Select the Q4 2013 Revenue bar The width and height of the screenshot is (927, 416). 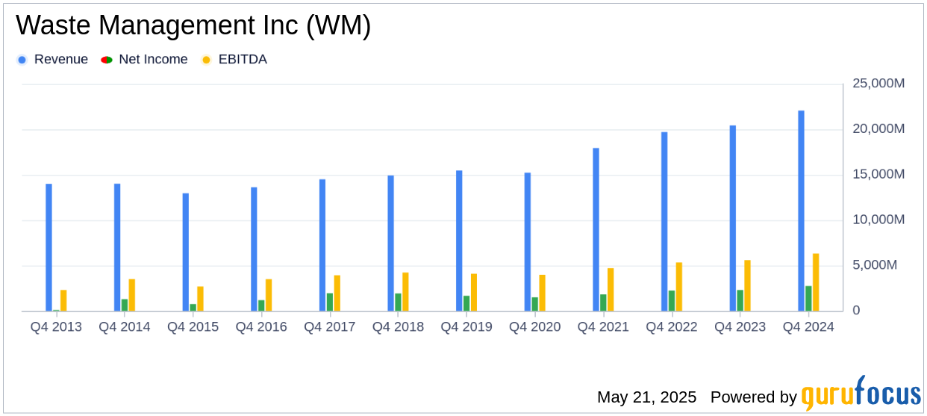[49, 247]
